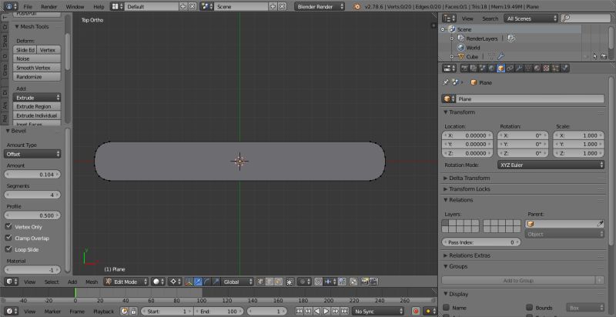Open the Blender Render engine dropdown
Image resolution: width=616 pixels, height=317 pixels.
[320, 7]
